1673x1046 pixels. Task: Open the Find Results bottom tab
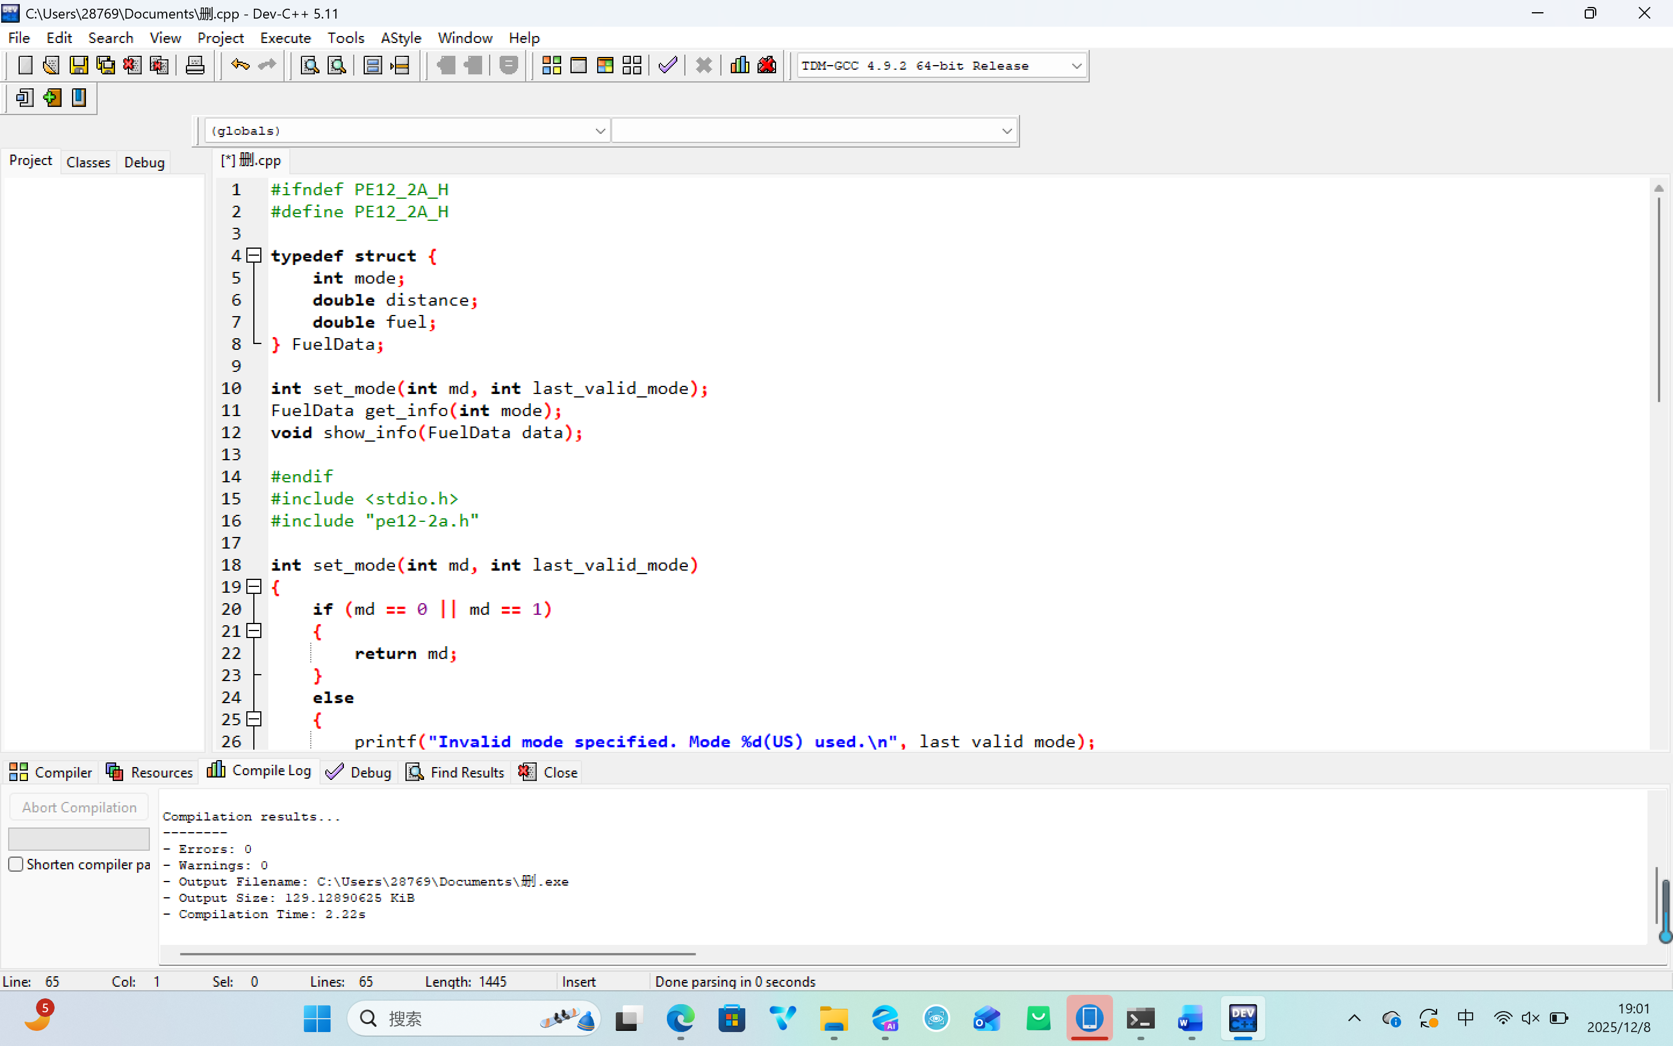point(455,772)
